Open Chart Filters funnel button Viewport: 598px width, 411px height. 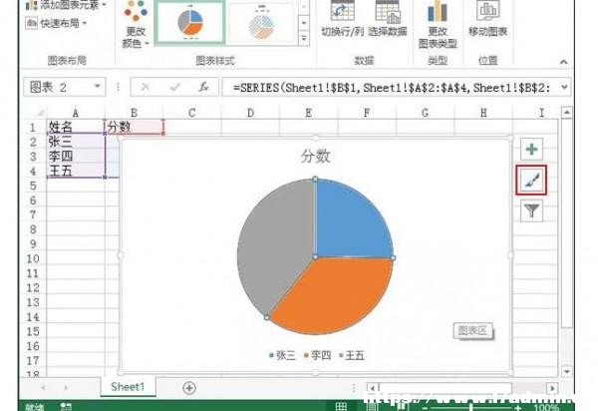coord(531,211)
